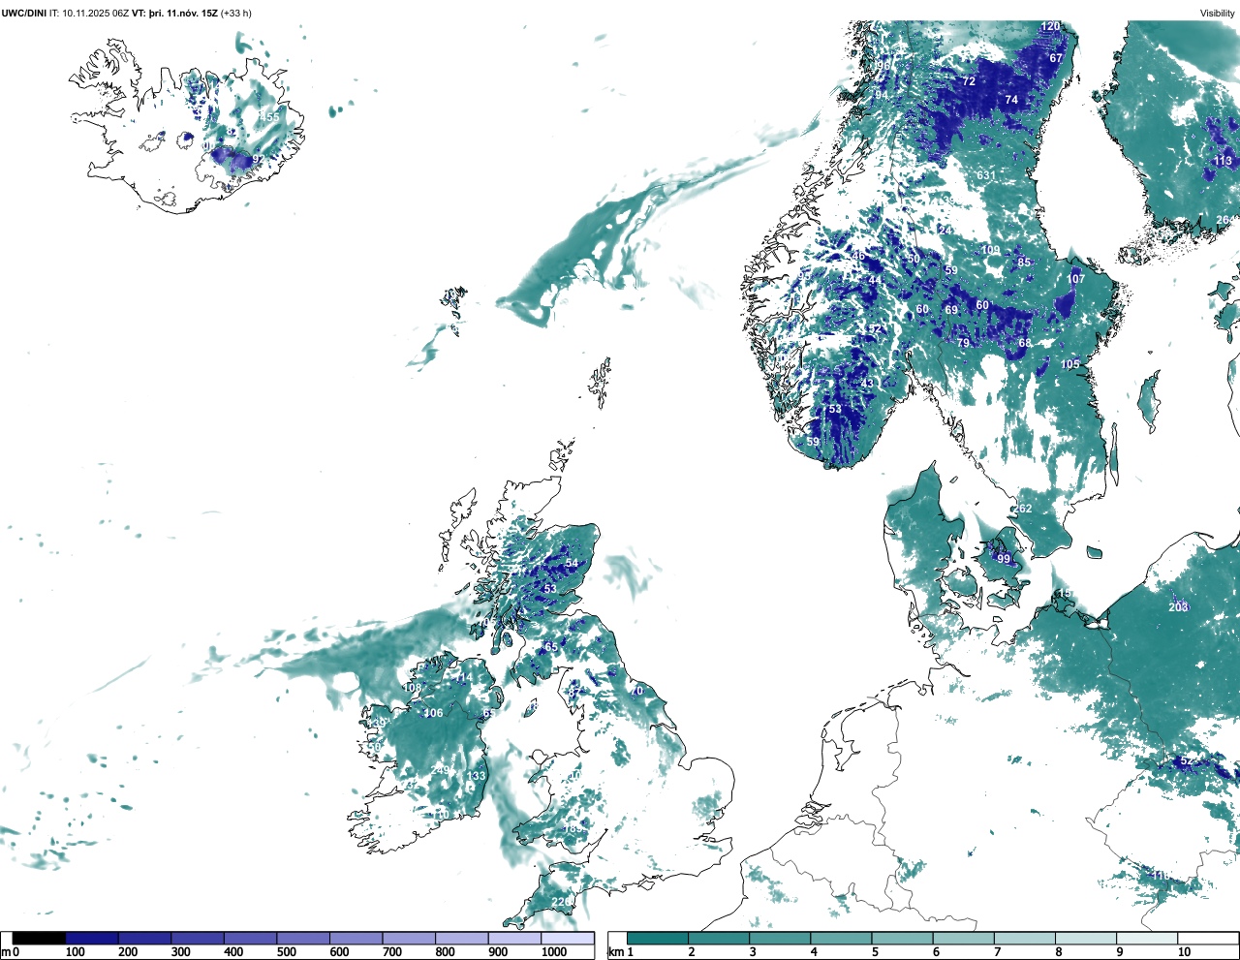Click the '85' value in Sweden
The image size is (1240, 960).
pyautogui.click(x=1024, y=263)
